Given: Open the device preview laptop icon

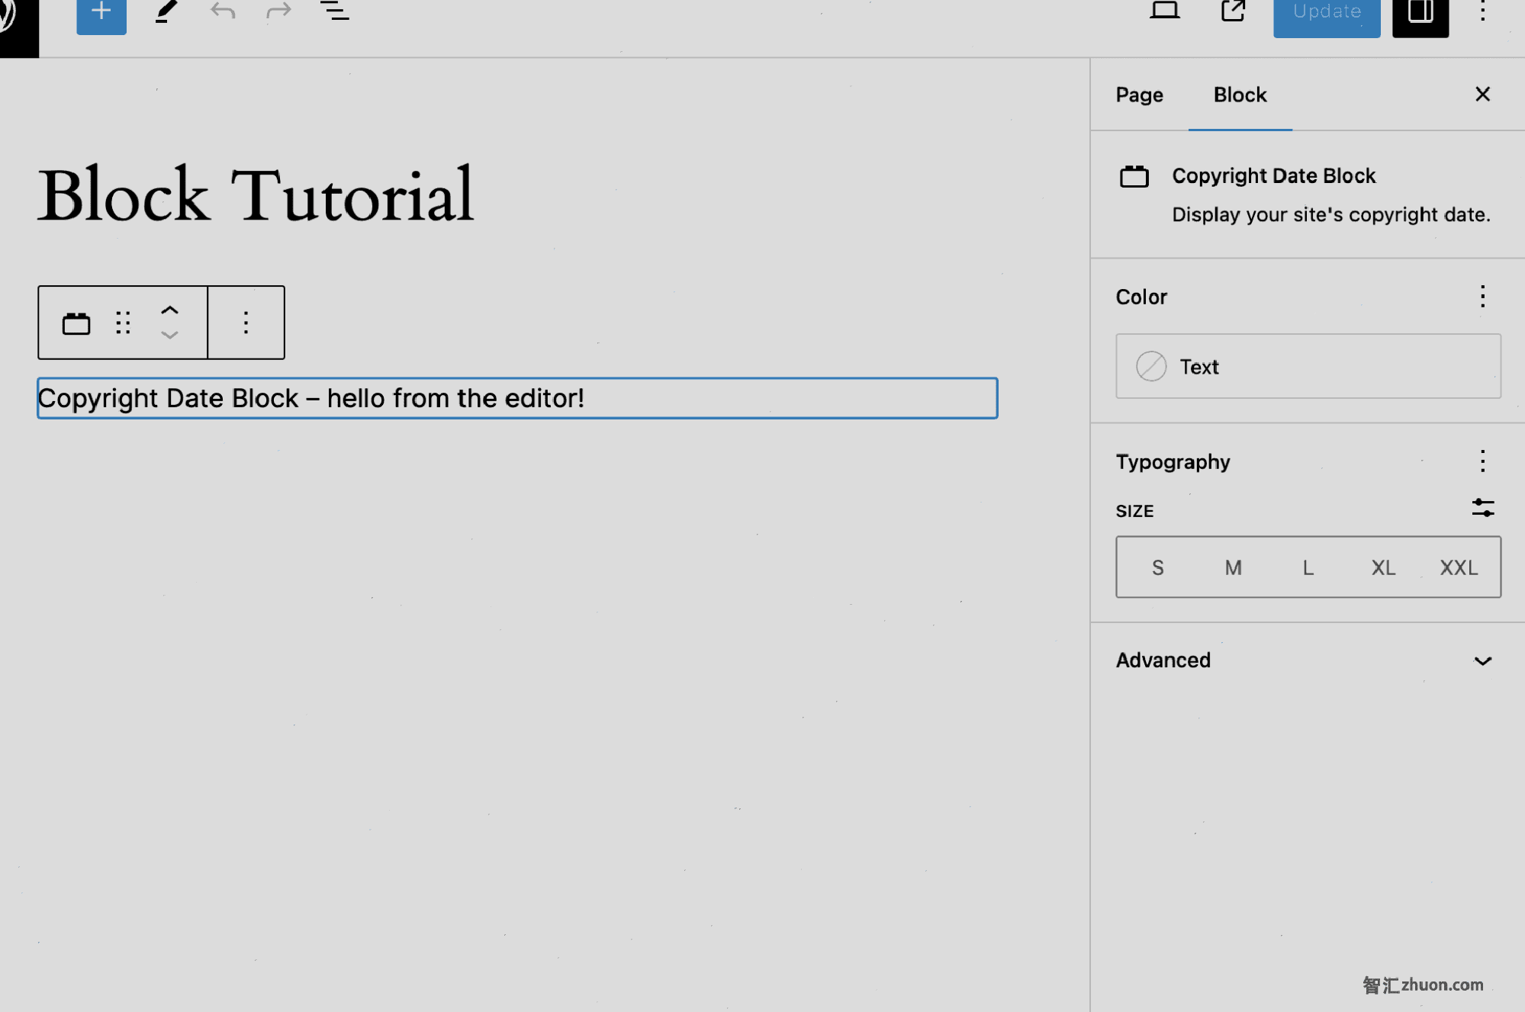Looking at the screenshot, I should tap(1164, 10).
